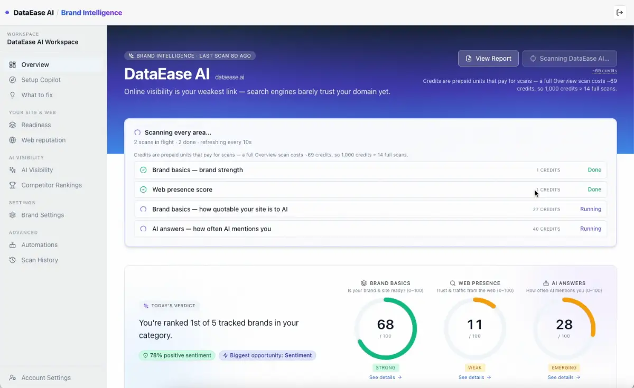This screenshot has width=634, height=388.
Task: Click the sign-out icon in top bar
Action: (620, 13)
